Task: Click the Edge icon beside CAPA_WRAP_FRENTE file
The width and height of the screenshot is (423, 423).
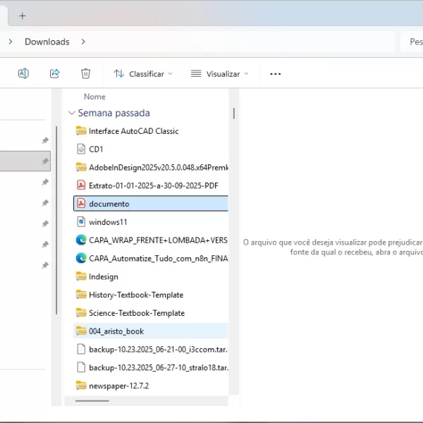Action: 81,240
